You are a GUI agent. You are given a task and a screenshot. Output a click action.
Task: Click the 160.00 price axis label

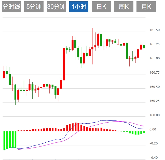[155, 115]
